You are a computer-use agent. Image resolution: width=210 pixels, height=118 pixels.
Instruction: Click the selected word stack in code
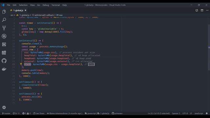point(28,64)
